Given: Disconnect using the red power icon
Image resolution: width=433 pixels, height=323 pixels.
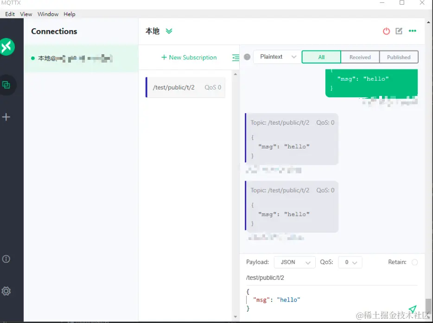Looking at the screenshot, I should point(386,31).
